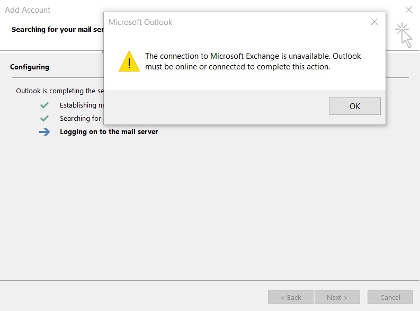Click the < Back button
Image resolution: width=420 pixels, height=311 pixels.
point(291,297)
